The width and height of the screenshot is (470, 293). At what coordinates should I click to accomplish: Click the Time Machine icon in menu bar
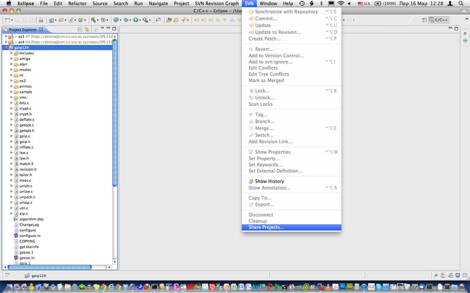tap(302, 4)
